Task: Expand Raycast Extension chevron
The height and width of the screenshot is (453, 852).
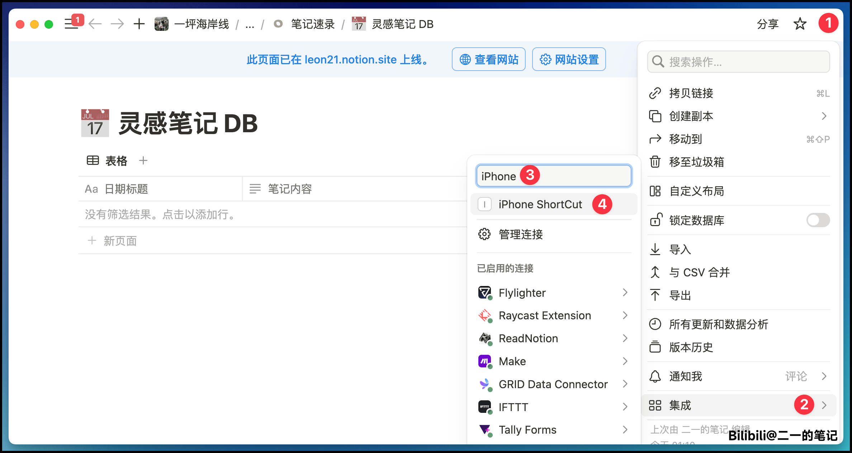Action: pyautogui.click(x=625, y=315)
